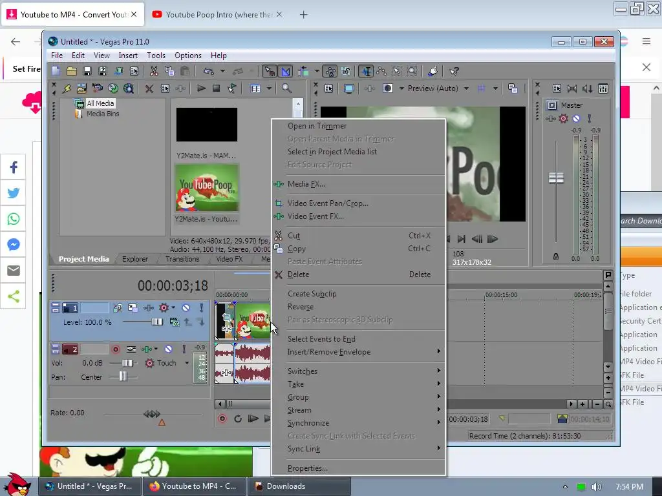
Task: Remove selected media with the X icon
Action: [149, 88]
